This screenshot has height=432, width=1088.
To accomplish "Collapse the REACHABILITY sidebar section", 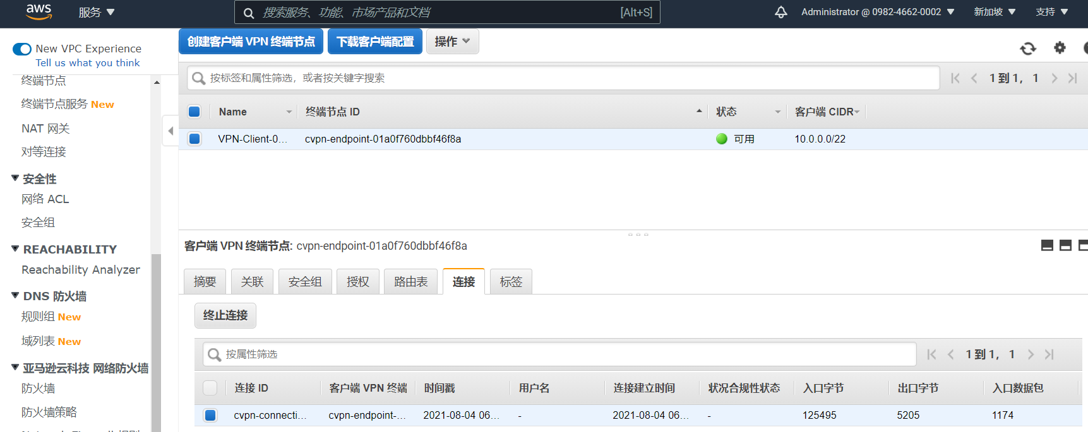I will 15,249.
